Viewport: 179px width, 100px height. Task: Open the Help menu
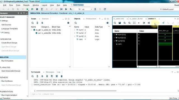click(x=65, y=5)
